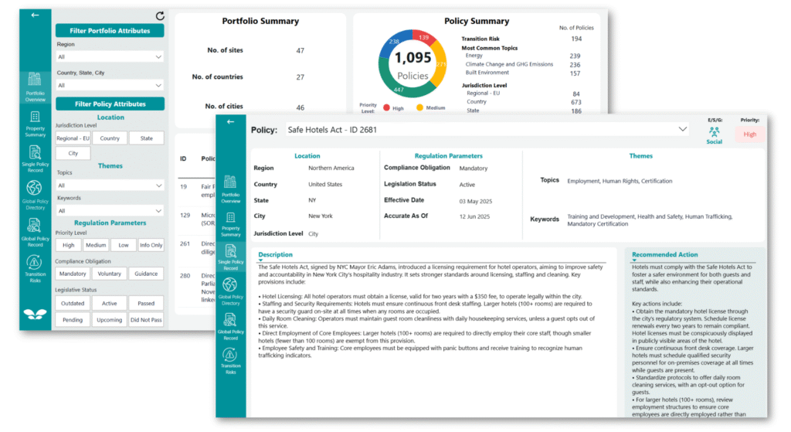Open the Policy selector showing Safe Hotels Act
This screenshot has width=791, height=432.
(487, 130)
